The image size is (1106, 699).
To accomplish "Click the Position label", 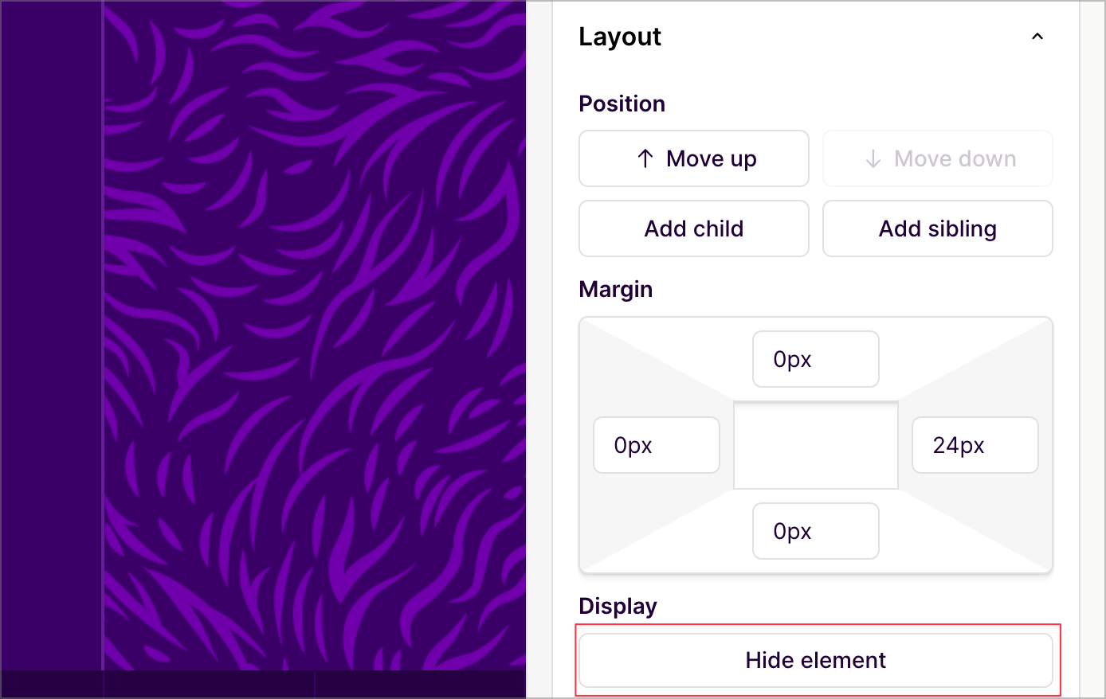I will point(622,103).
